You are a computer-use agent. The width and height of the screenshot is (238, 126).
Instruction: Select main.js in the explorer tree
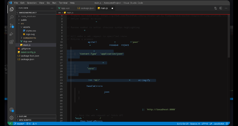coord(36,45)
